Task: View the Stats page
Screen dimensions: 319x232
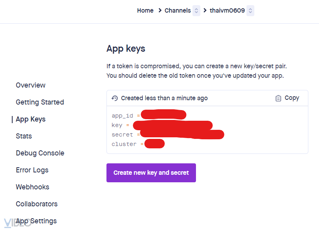Action: click(x=24, y=136)
